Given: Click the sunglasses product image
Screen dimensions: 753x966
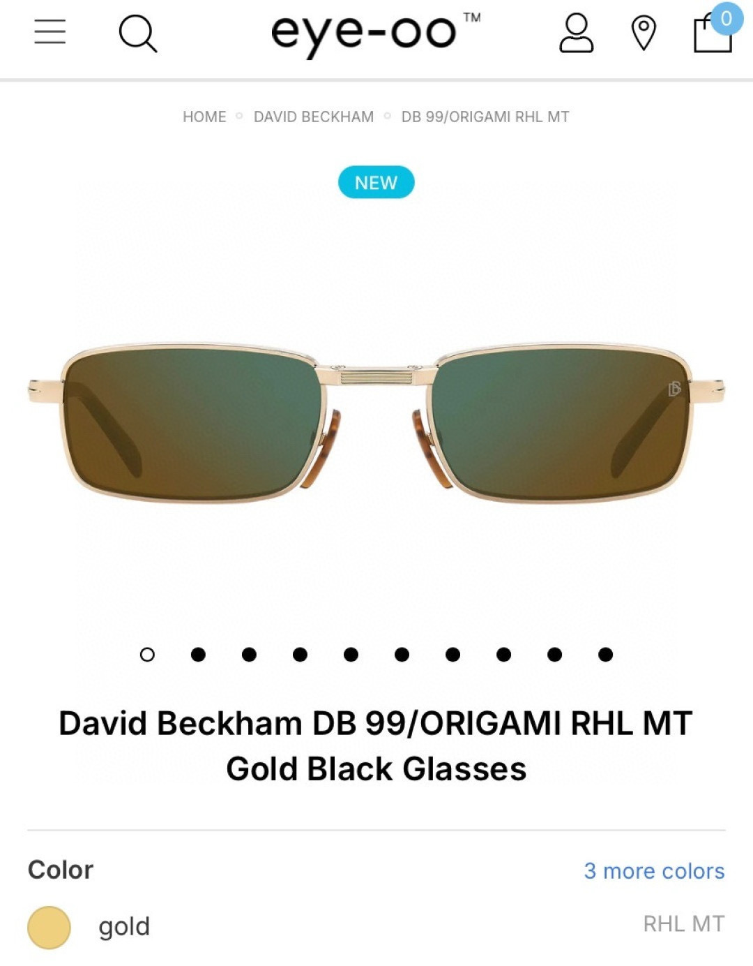Looking at the screenshot, I should 376,423.
